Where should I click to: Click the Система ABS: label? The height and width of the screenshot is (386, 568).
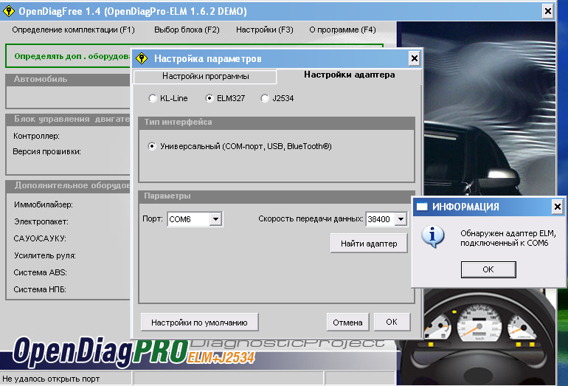point(40,272)
